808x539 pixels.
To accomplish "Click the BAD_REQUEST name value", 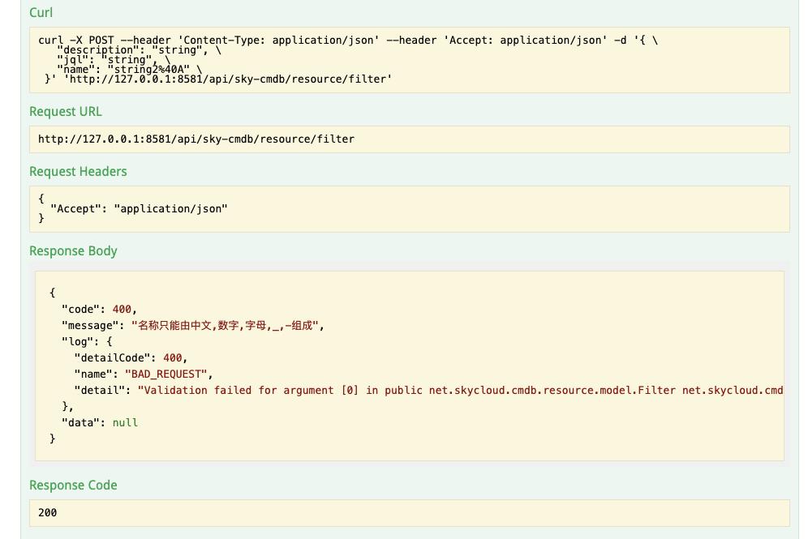I will [x=166, y=374].
